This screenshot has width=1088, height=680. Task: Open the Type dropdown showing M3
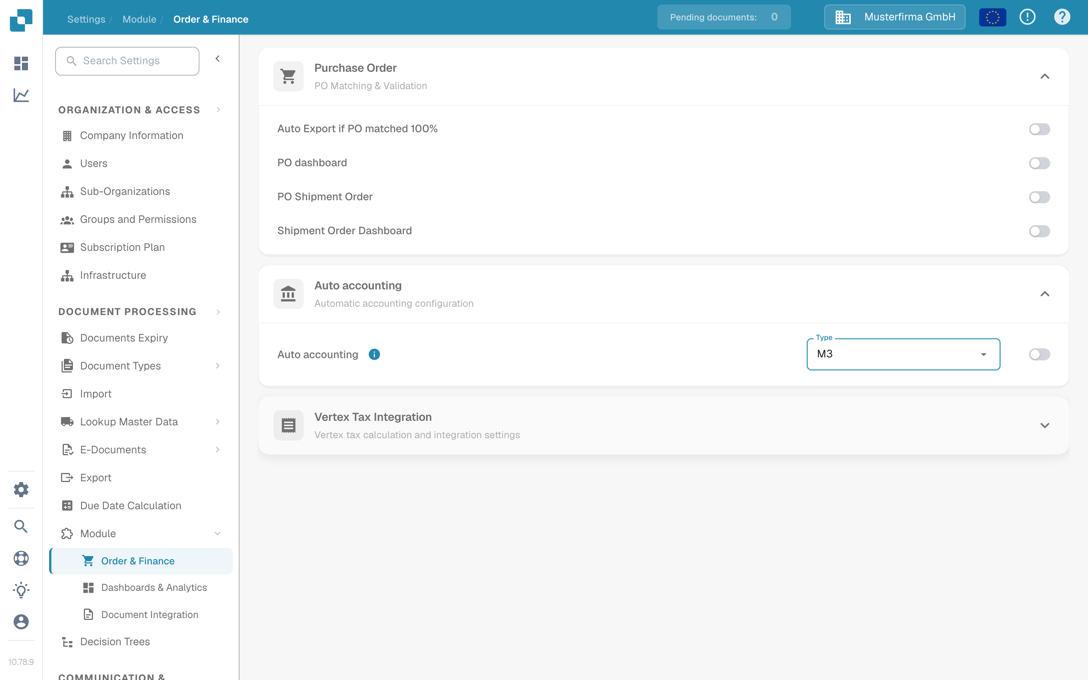pyautogui.click(x=903, y=354)
